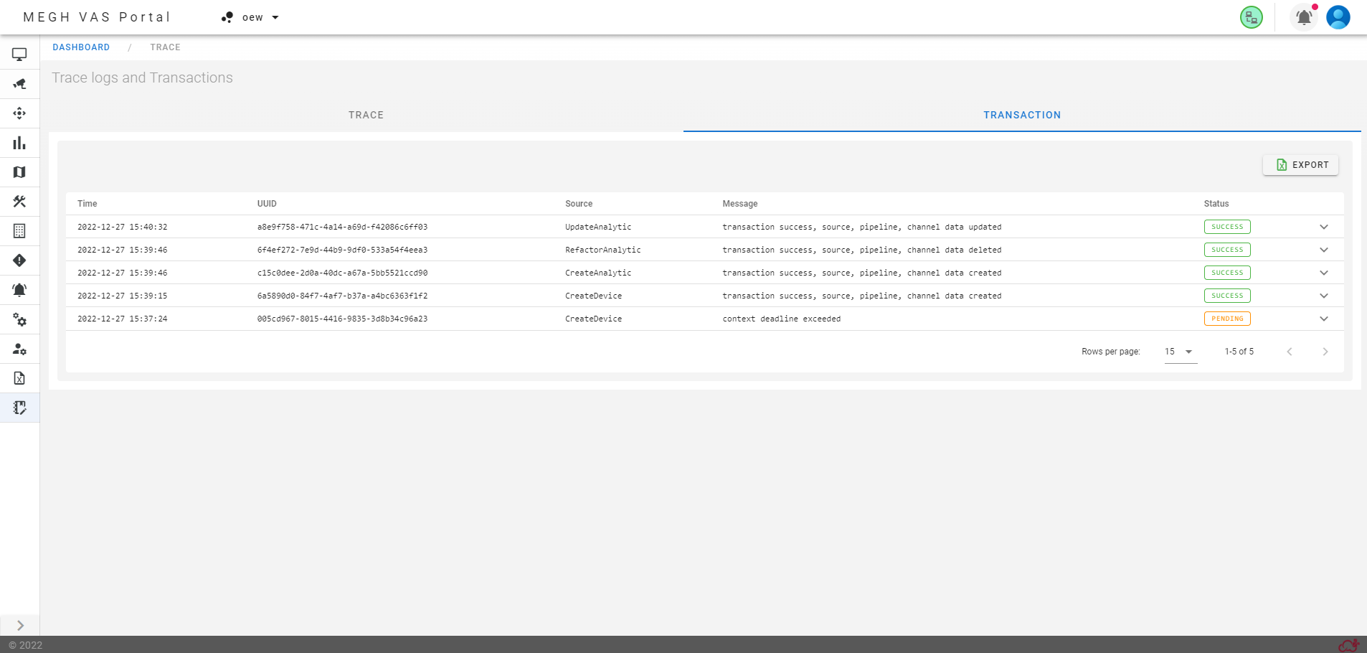
Task: Expand the UpdateAnalytic transaction row
Action: click(x=1323, y=227)
